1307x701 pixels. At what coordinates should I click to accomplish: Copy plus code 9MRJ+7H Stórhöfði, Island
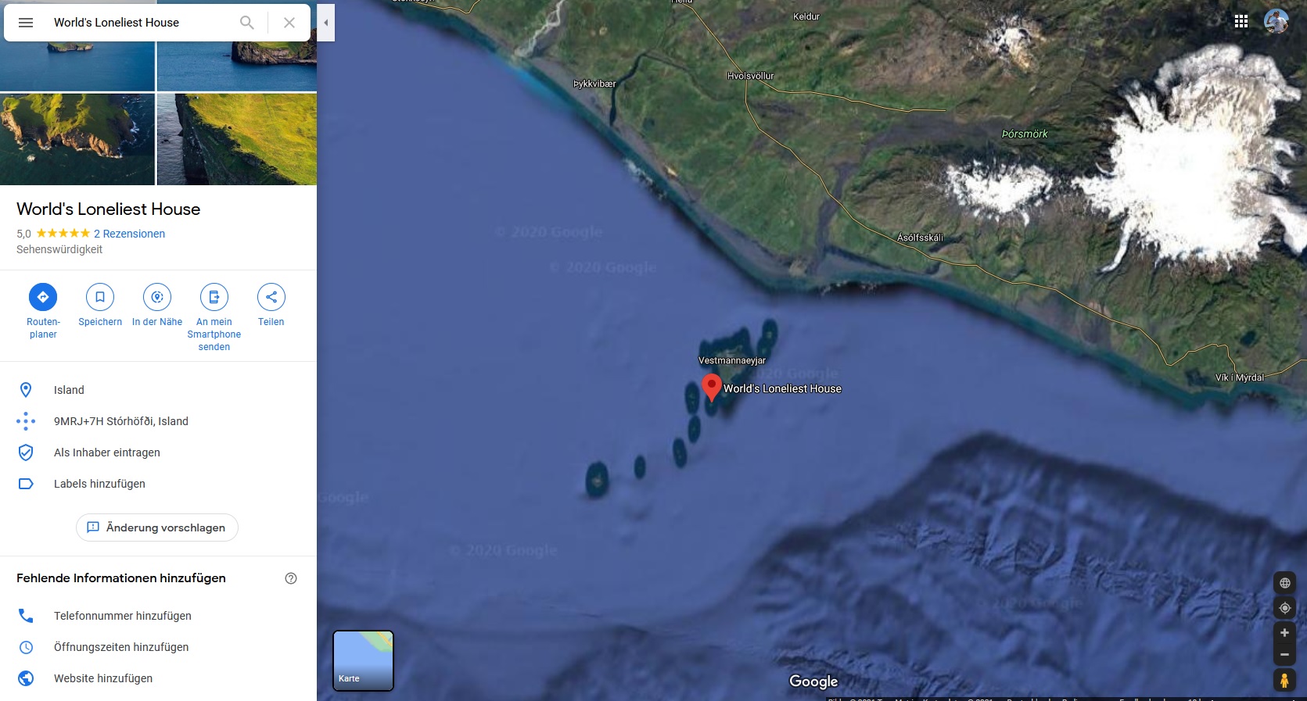(x=121, y=421)
